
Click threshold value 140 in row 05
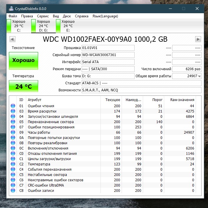tap(159, 122)
